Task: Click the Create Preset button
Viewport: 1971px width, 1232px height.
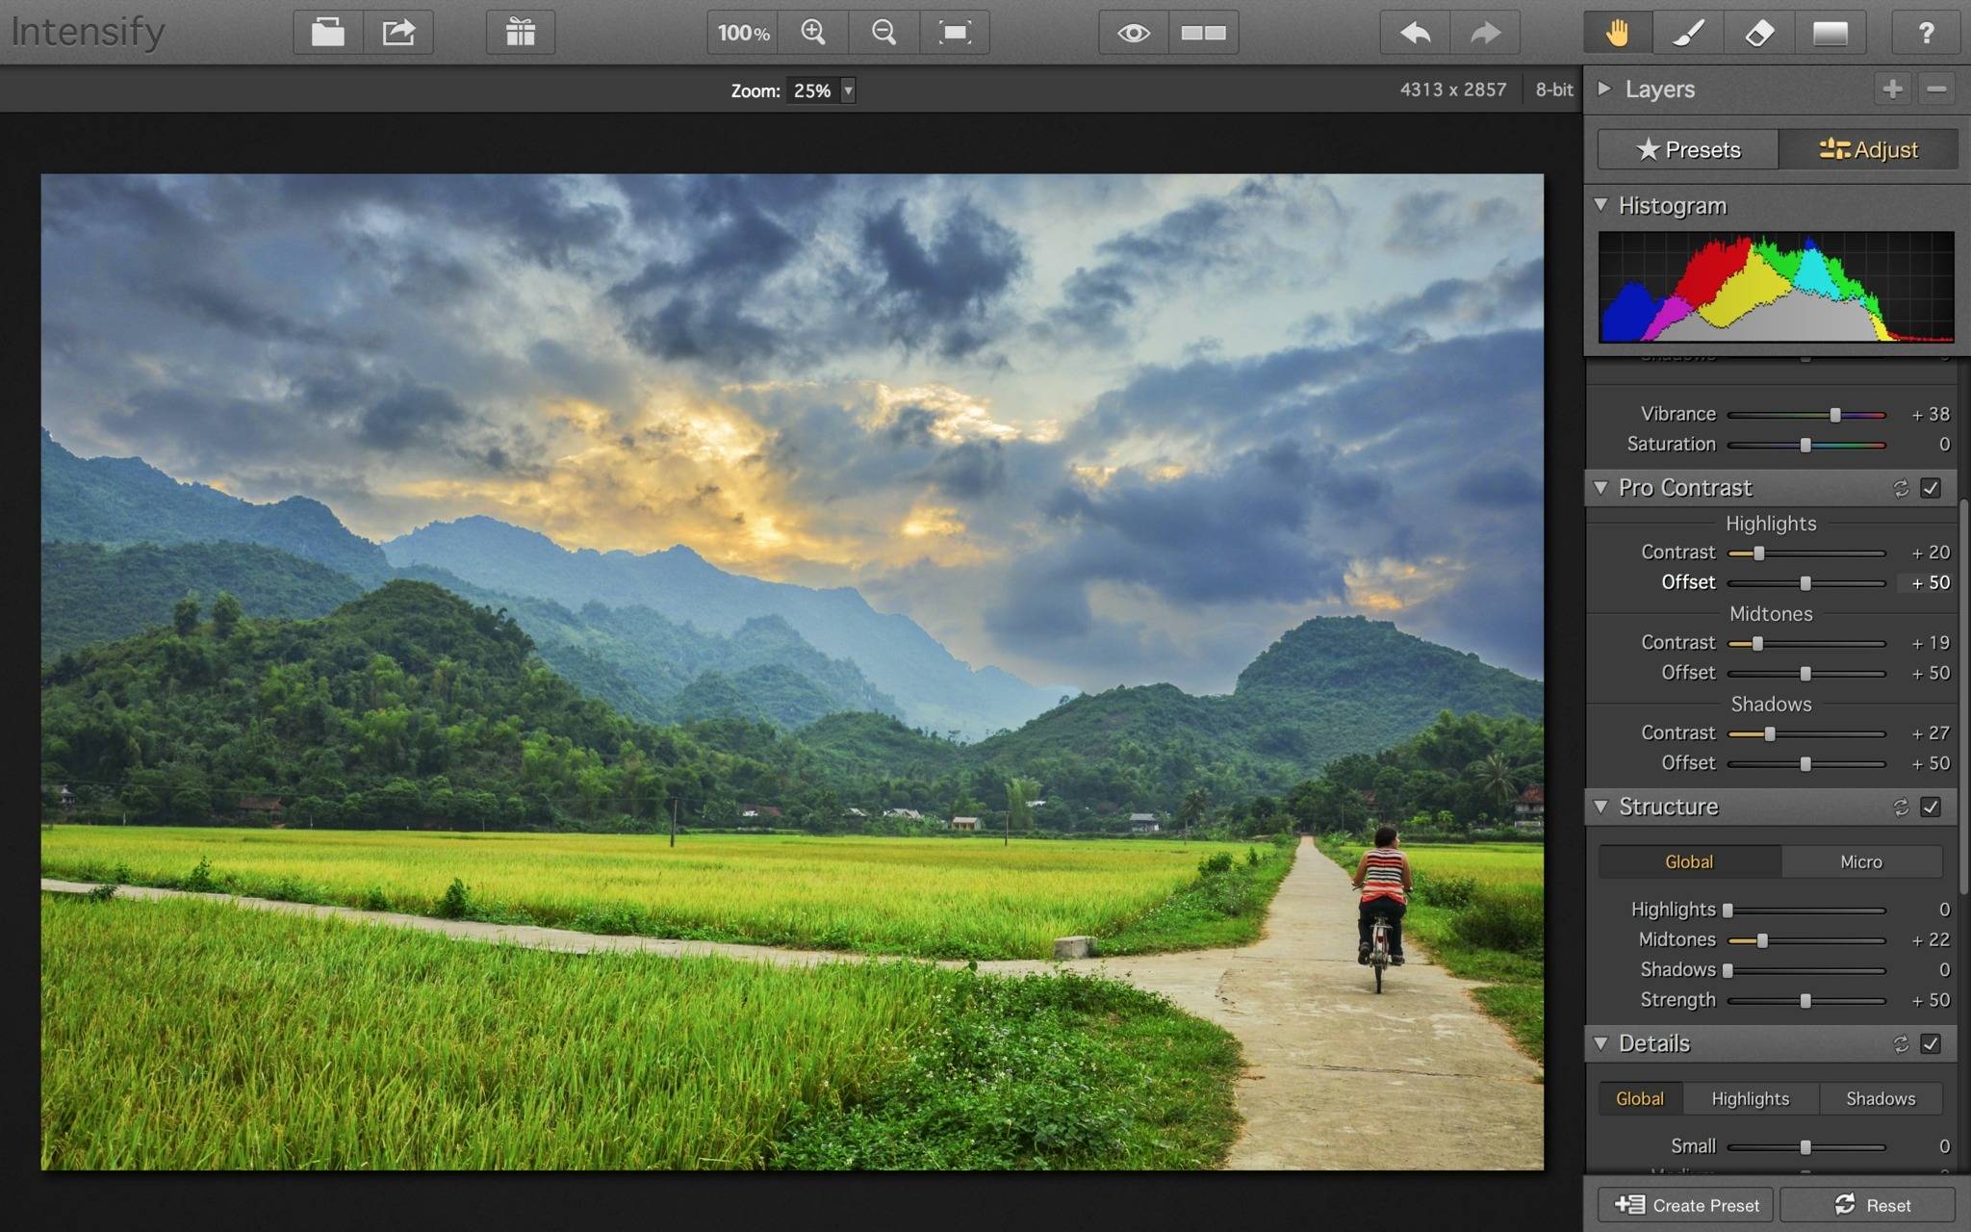Action: click(1685, 1205)
